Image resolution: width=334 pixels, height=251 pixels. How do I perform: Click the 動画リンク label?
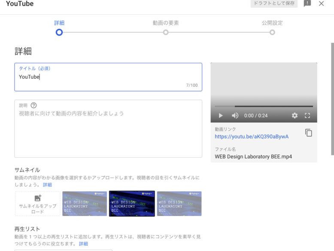pyautogui.click(x=225, y=129)
